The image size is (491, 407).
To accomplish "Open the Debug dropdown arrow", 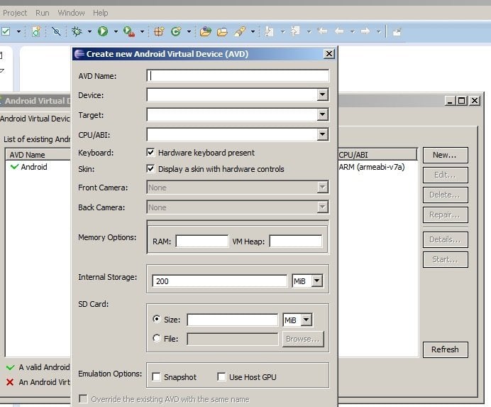I will (x=89, y=32).
